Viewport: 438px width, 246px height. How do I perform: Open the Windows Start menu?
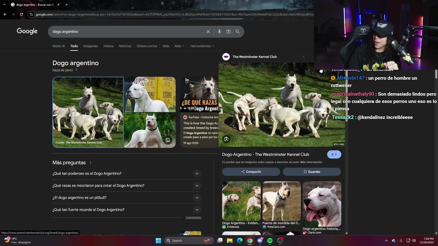pos(158,241)
